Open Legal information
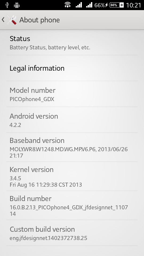 click(x=72, y=68)
